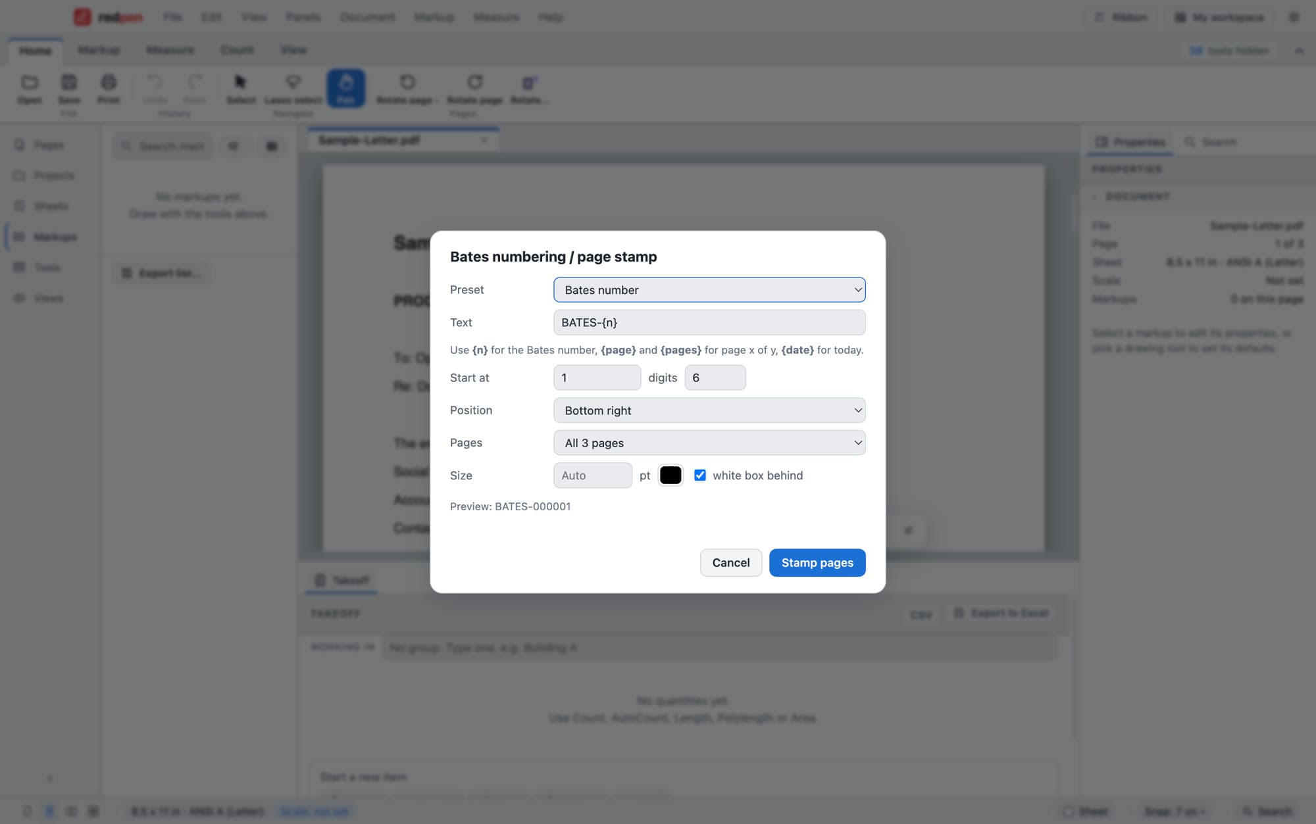Toggle the Ribbon button at top right
Screen dimensions: 1316x824
[1121, 17]
